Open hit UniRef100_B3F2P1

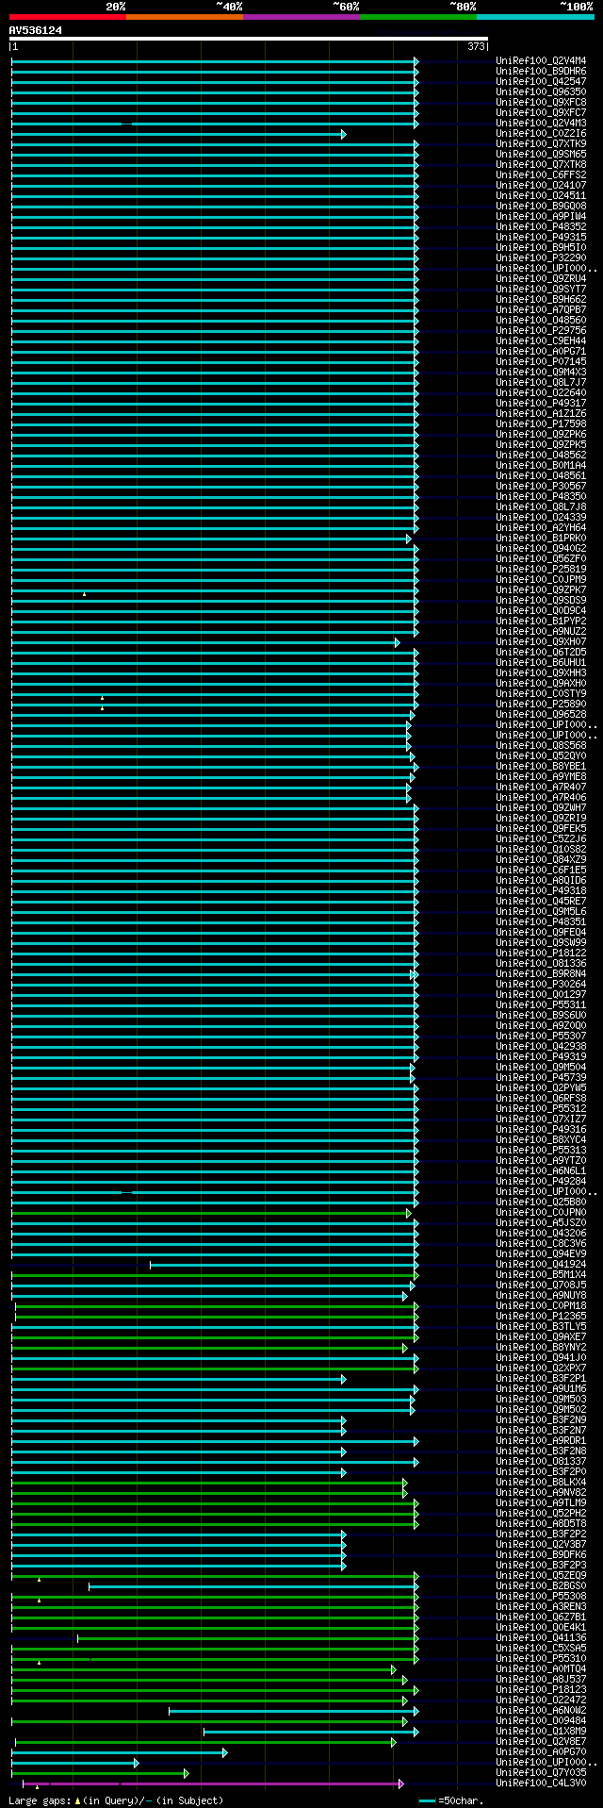point(542,1378)
